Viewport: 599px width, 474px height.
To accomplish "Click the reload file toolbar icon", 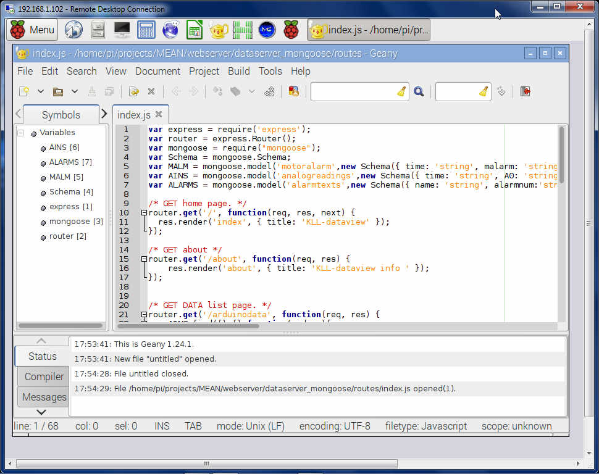I will click(133, 91).
